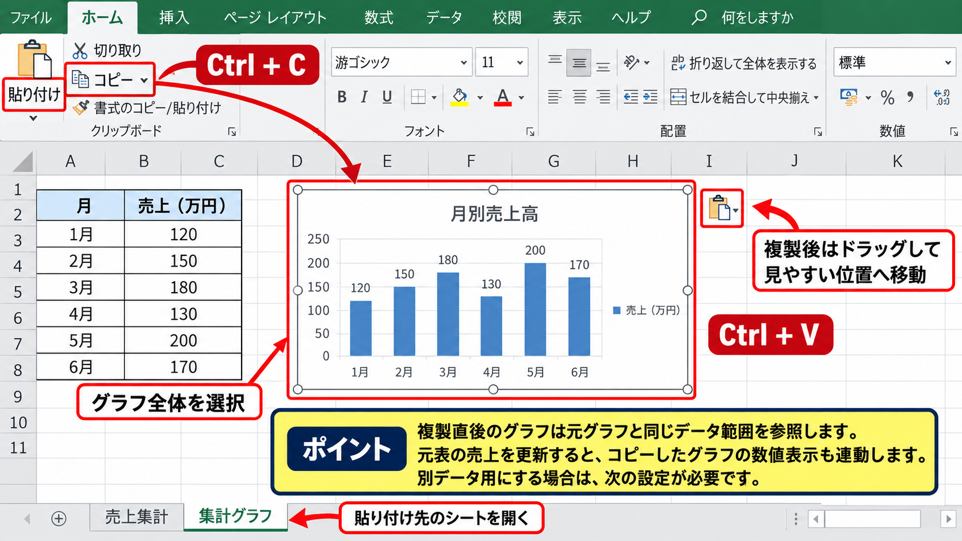Open merge cells dropdown arrow
Viewport: 962px width, 541px height.
816,98
